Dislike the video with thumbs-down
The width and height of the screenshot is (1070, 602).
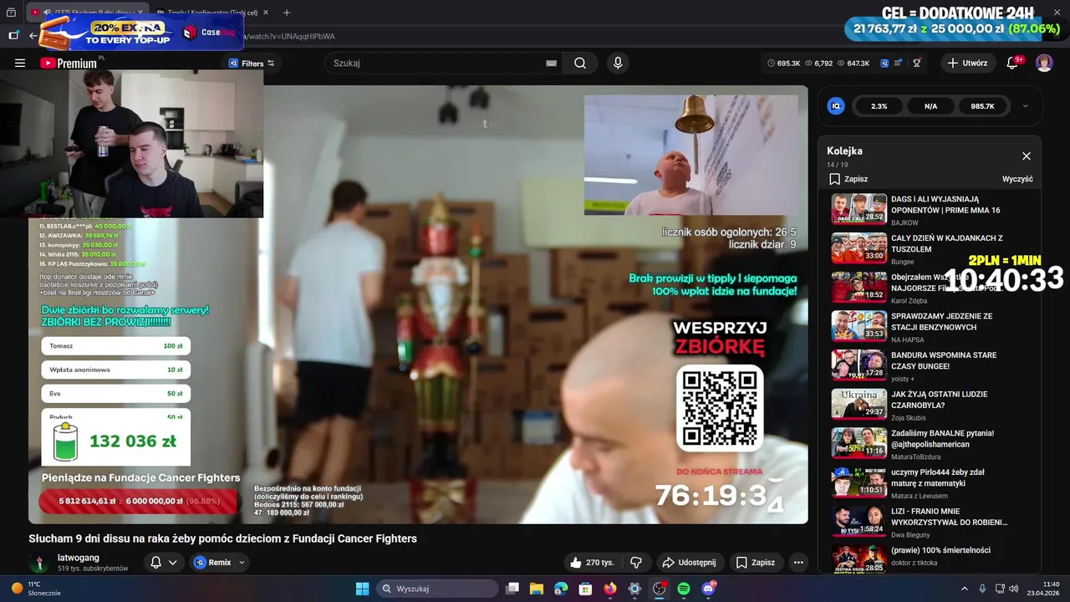coord(636,563)
